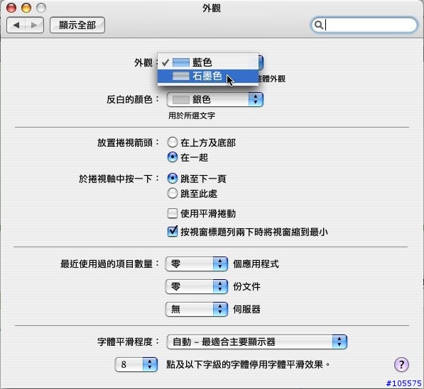Click the purple help button
The height and width of the screenshot is (389, 424).
pyautogui.click(x=401, y=364)
